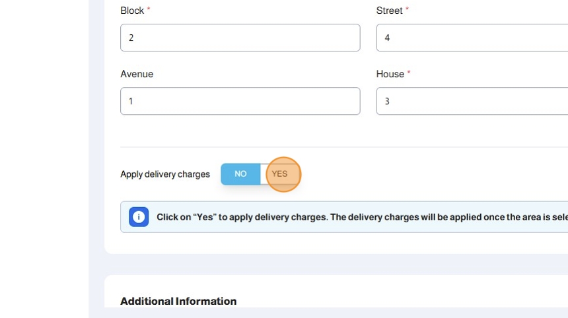The width and height of the screenshot is (568, 318).
Task: Click the House number field
Action: (472, 102)
